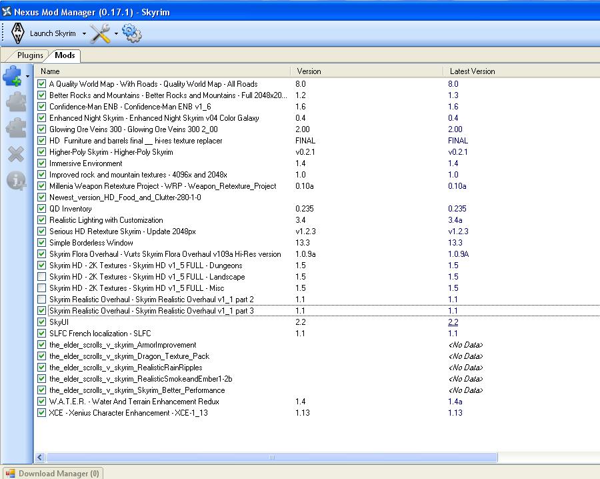Disable Confidence-Man ENB checkbox
Viewport: 600px width, 479px height.
[42, 107]
